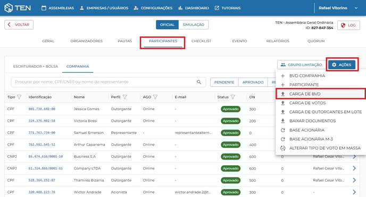Open Tutoriais link
Viewport: 366px width, 197px height.
point(228,8)
